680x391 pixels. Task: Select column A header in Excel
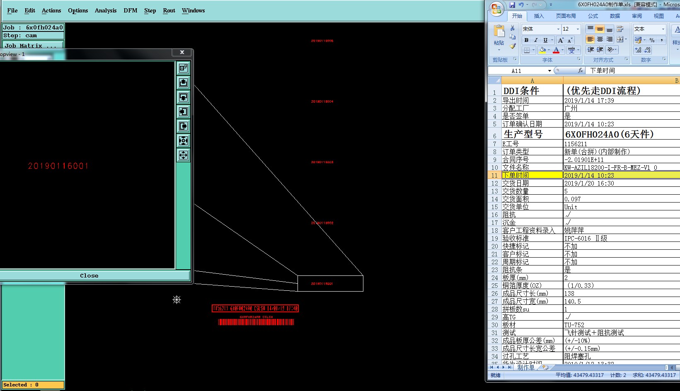tap(532, 80)
